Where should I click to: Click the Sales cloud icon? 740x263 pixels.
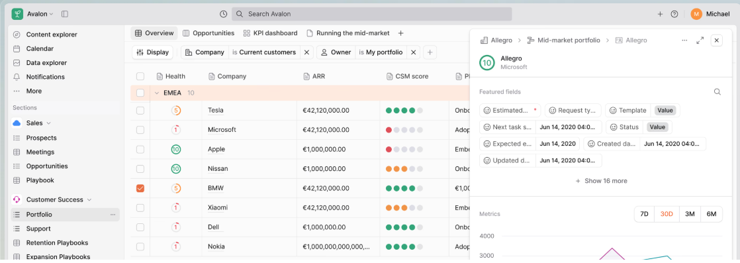pyautogui.click(x=17, y=123)
